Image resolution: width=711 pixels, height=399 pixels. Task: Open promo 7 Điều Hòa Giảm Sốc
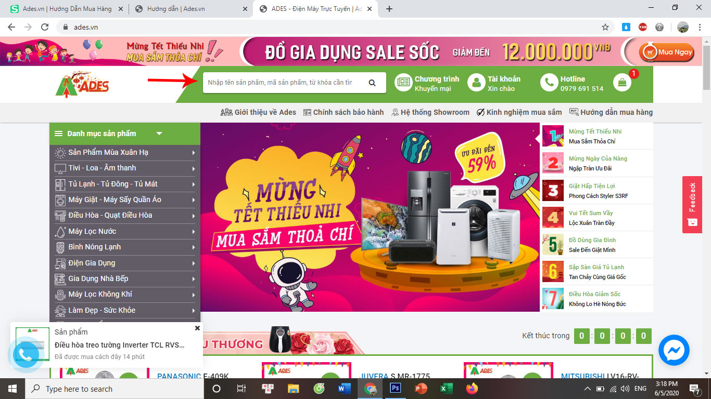(597, 299)
